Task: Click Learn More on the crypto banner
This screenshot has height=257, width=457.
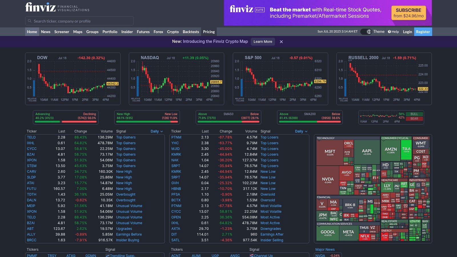Action: (263, 42)
